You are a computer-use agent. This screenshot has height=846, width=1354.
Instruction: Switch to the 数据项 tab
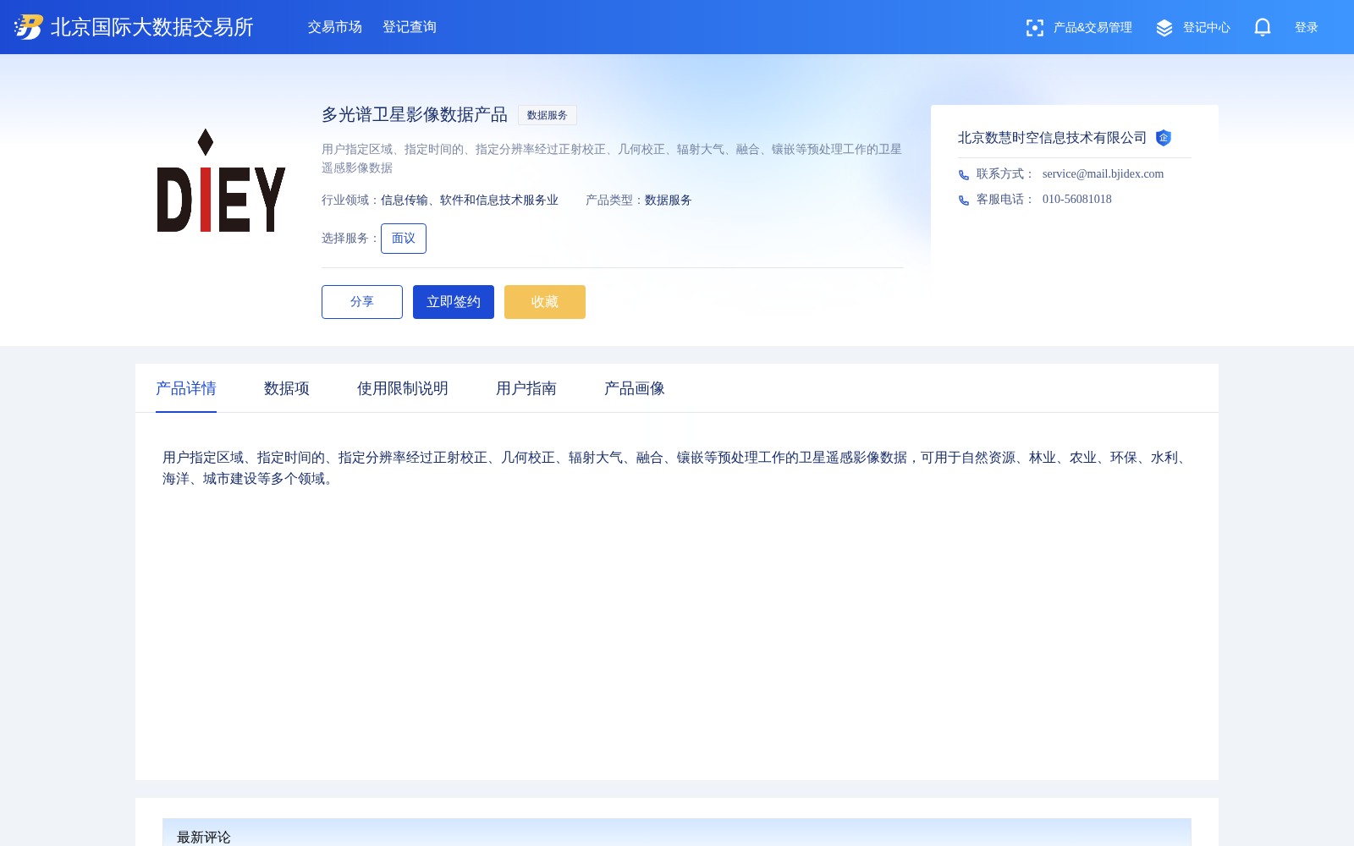click(287, 388)
